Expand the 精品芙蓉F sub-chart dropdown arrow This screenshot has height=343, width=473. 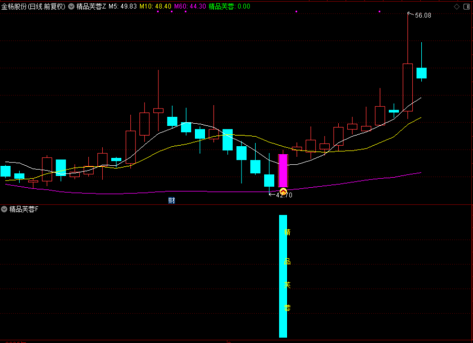[x=4, y=209]
